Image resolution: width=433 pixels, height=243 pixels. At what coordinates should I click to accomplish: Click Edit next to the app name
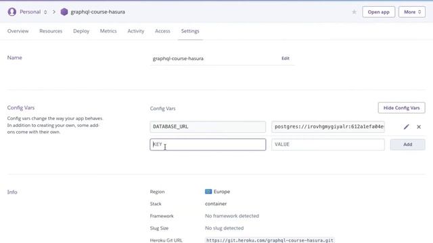[286, 58]
